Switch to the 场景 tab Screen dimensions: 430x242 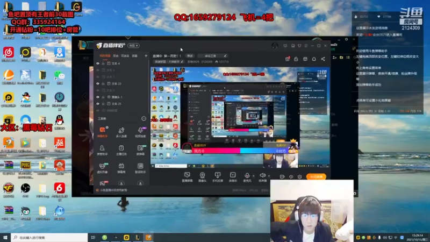coord(134,56)
